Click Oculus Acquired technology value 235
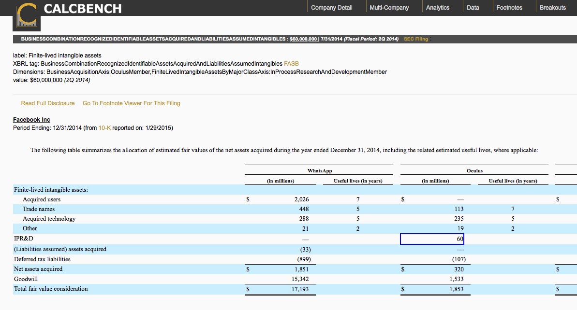This screenshot has height=310, width=577. click(x=459, y=219)
